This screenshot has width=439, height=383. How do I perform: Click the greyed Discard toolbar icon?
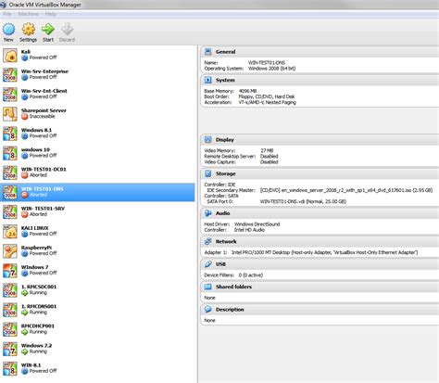pos(67,30)
